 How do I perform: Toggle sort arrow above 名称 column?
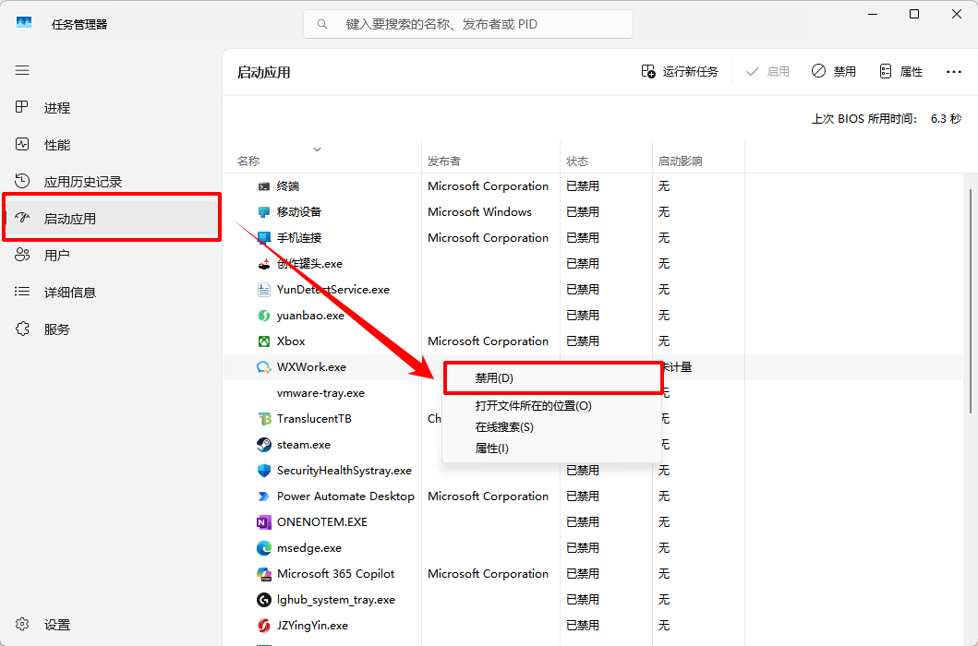point(317,149)
